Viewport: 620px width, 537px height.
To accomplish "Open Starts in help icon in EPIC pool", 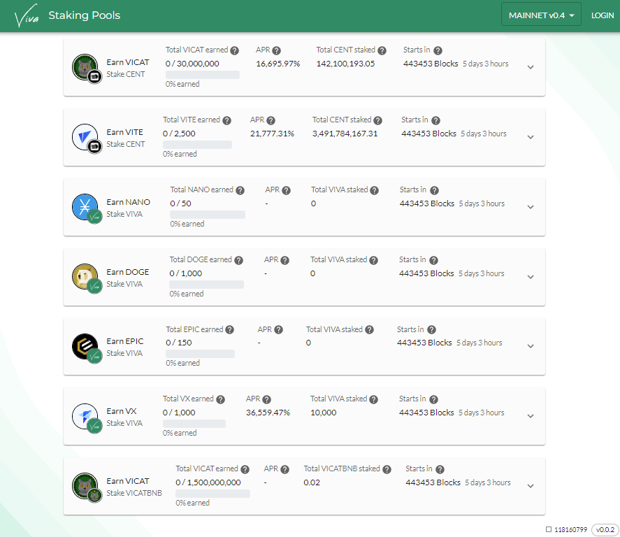I will click(431, 330).
